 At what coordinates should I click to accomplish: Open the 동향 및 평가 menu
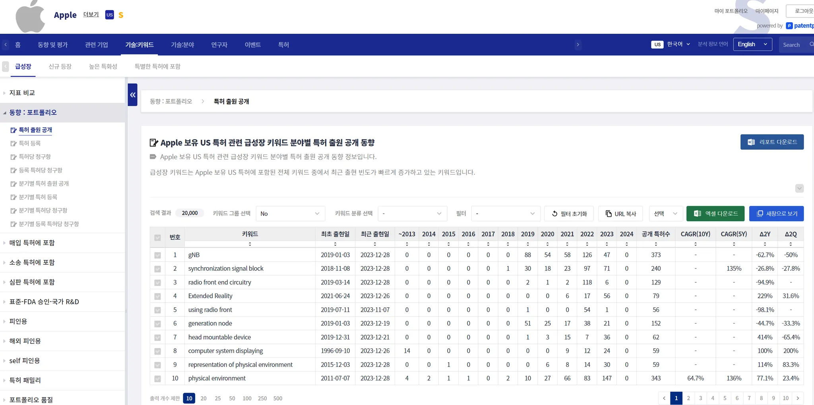click(53, 44)
